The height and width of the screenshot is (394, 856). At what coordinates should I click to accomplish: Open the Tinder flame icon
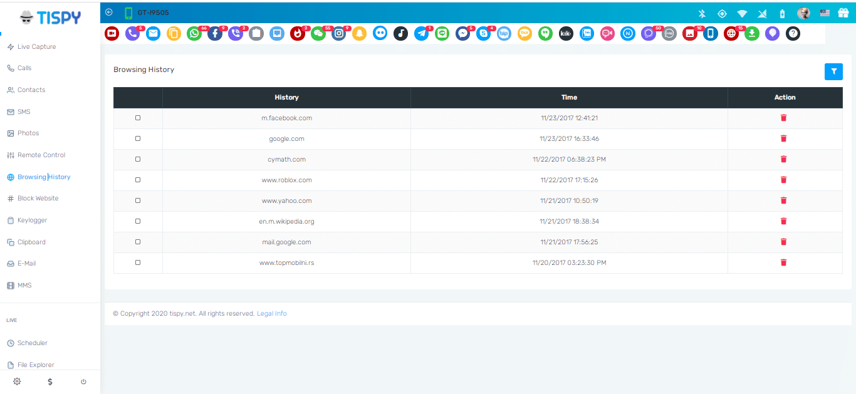tap(298, 34)
